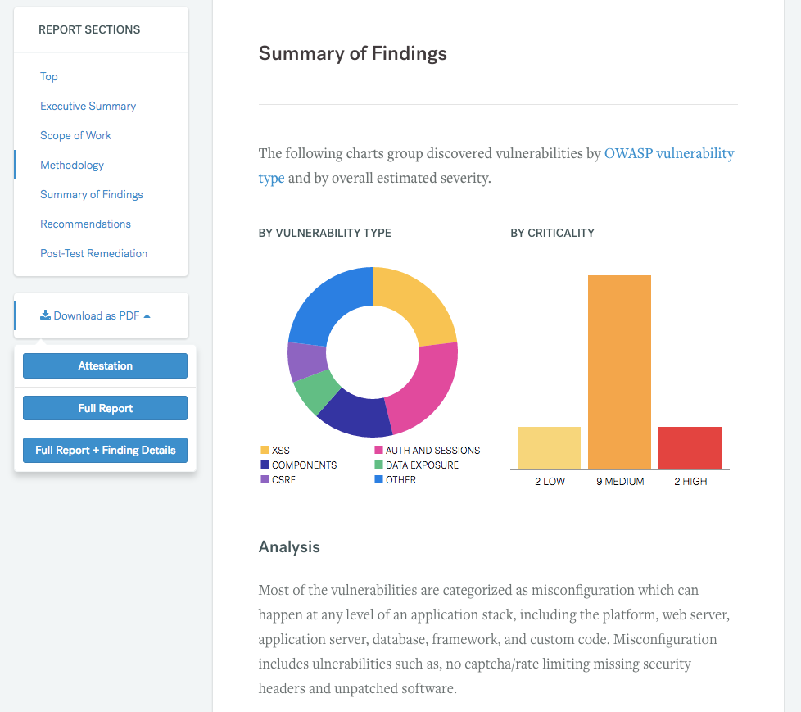Click the XSS legend color swatch
The width and height of the screenshot is (801, 712).
(265, 450)
